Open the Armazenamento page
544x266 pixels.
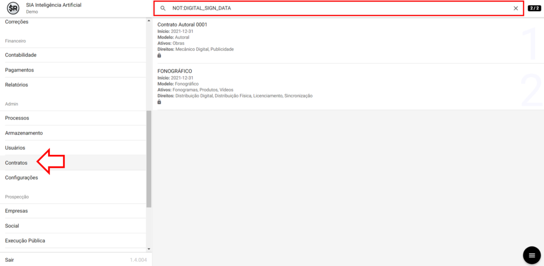pyautogui.click(x=24, y=133)
